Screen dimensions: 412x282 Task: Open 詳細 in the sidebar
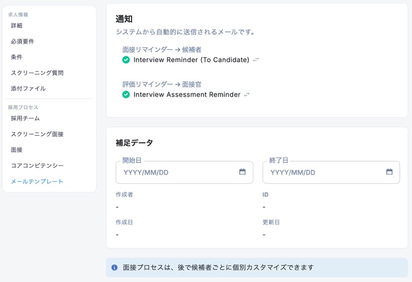[x=17, y=26]
